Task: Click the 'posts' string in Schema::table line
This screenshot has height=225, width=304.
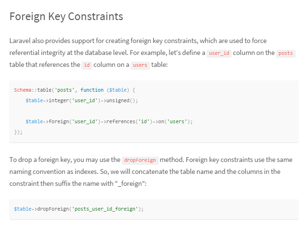Action: click(x=65, y=90)
